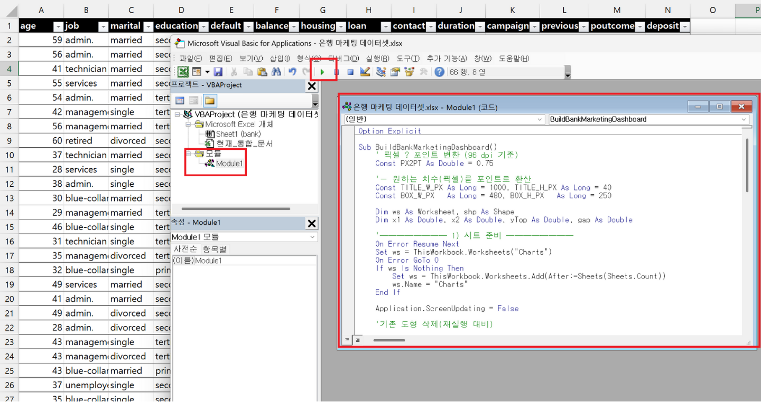Stop execution with the Reset square icon
761x402 pixels.
[x=350, y=72]
